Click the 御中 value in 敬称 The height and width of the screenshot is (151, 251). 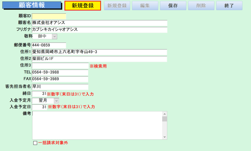click(42, 36)
